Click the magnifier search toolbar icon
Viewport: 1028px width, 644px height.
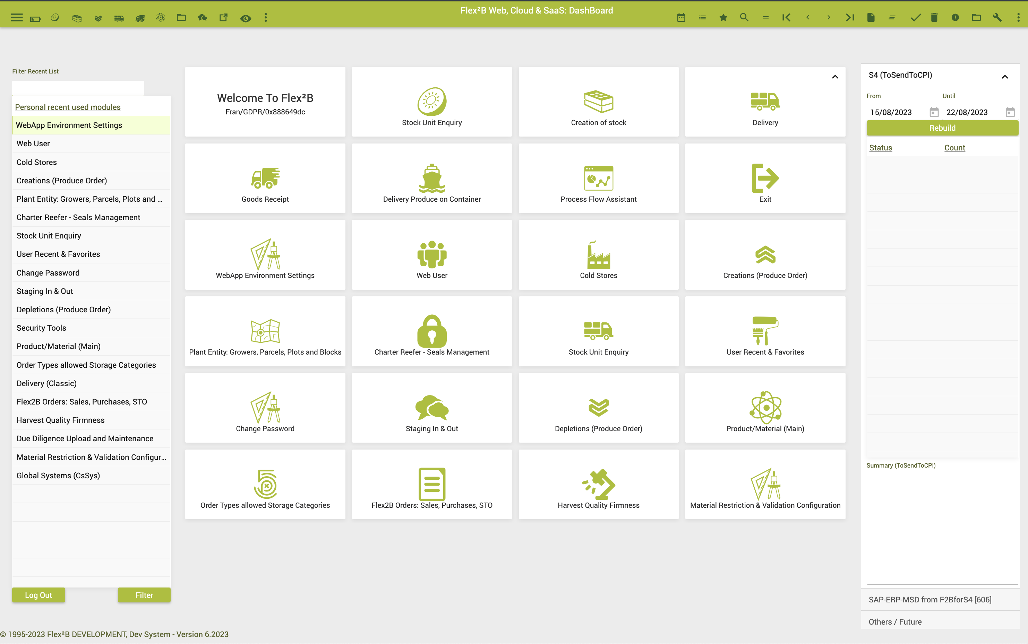[x=744, y=17]
